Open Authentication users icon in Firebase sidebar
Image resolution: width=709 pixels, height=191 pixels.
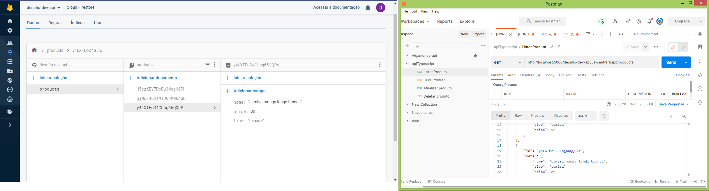tap(10, 43)
